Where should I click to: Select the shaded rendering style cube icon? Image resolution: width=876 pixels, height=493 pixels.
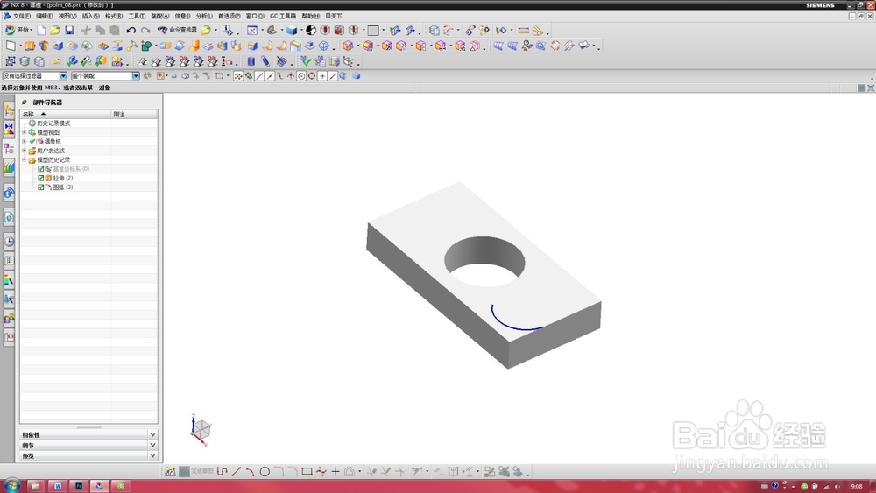(292, 30)
